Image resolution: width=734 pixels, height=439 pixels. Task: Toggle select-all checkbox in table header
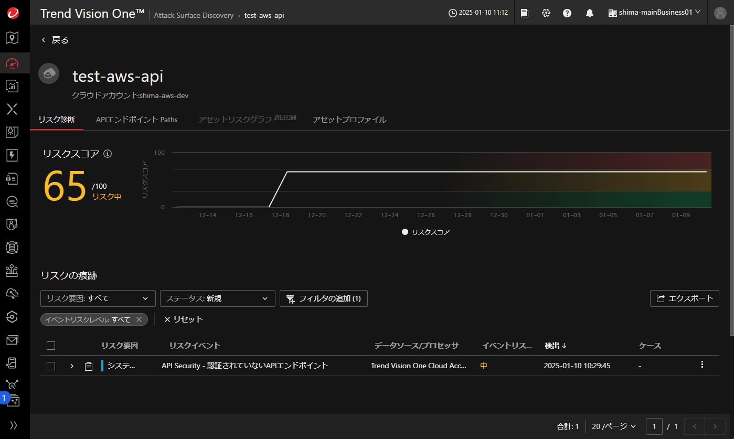(51, 346)
